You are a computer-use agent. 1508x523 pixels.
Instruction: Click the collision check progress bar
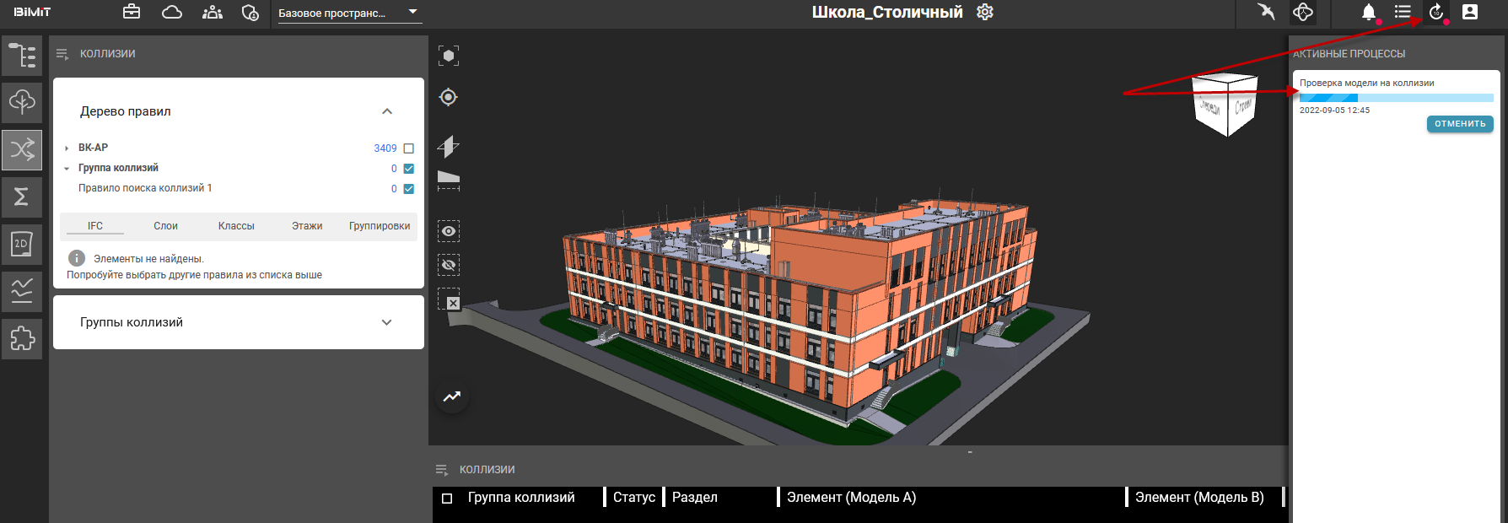pyautogui.click(x=1396, y=98)
